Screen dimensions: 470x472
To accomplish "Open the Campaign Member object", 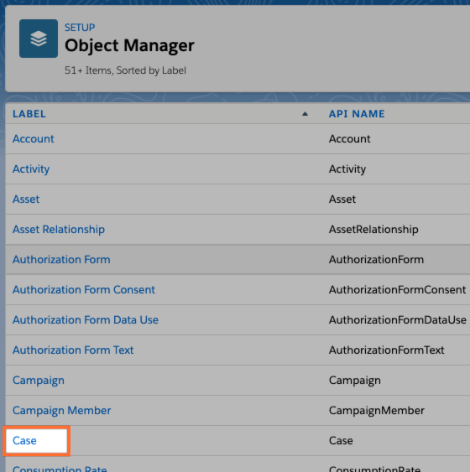I will tap(62, 411).
